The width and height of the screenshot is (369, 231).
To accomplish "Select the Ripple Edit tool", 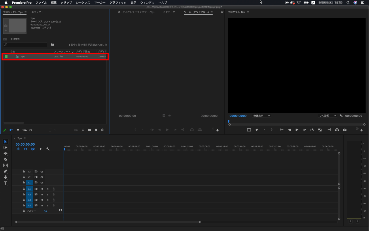I will pyautogui.click(x=5, y=153).
